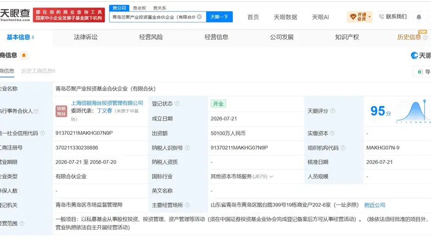
Task: Click the 50100万人民币 capital value
Action: click(x=228, y=133)
